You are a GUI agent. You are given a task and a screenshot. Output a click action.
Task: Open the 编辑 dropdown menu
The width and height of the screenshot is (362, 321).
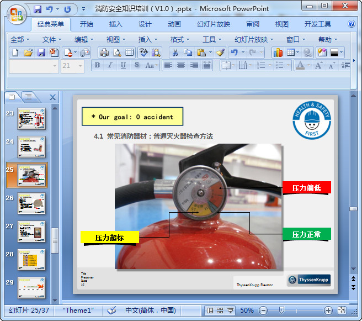[x=84, y=40]
